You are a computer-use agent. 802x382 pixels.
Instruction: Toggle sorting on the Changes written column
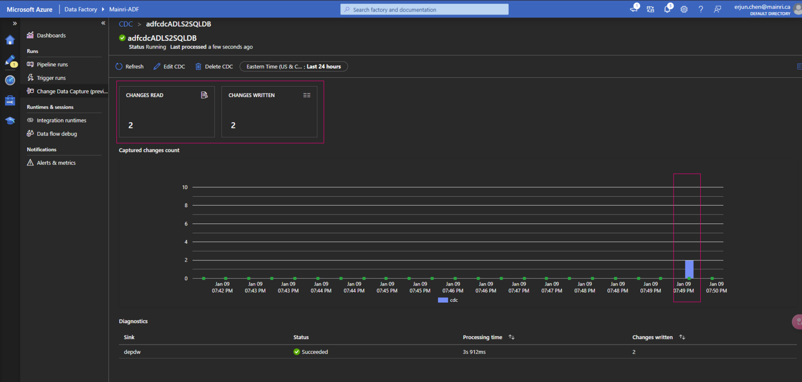(x=681, y=337)
